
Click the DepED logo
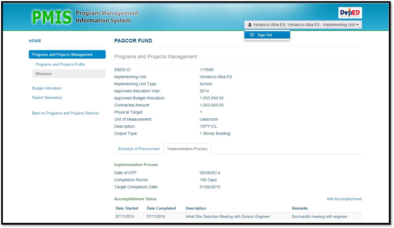coord(350,13)
